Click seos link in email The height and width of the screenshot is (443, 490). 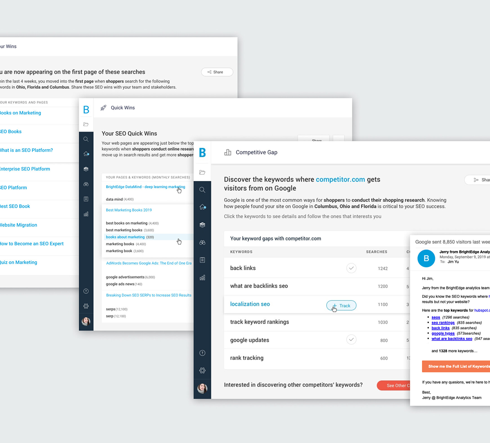click(436, 317)
